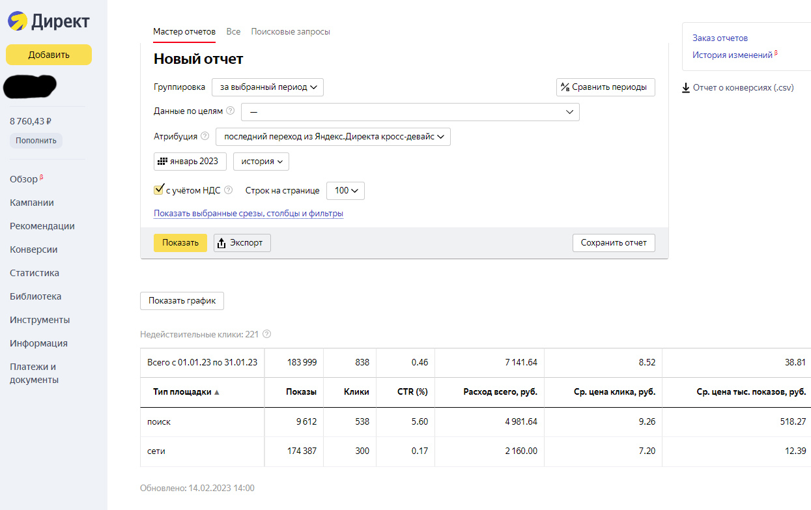Viewport: 811px width, 510px height.
Task: Switch to Поисковые запросы tab
Action: click(x=291, y=31)
